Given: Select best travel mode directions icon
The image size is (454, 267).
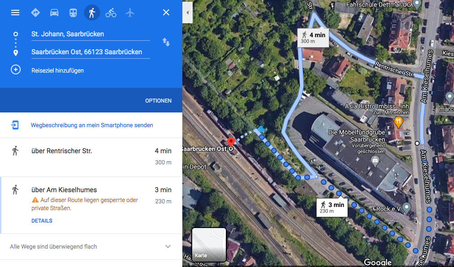Looking at the screenshot, I should coord(35,13).
